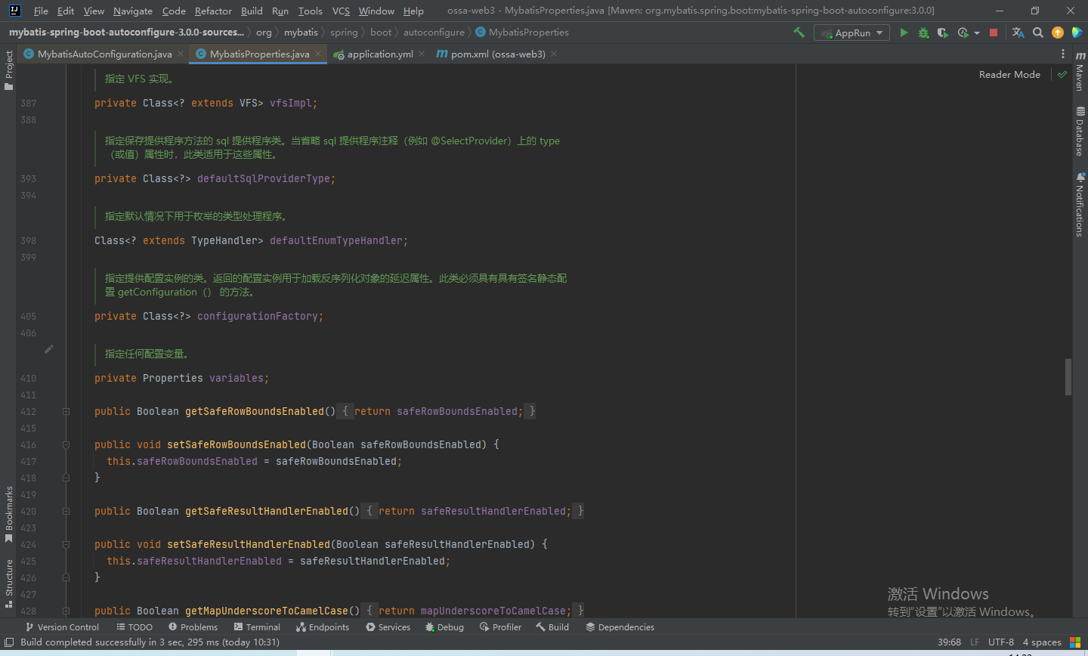Open the Bookmarks tool window
Viewport: 1088px width, 656px height.
pos(8,514)
